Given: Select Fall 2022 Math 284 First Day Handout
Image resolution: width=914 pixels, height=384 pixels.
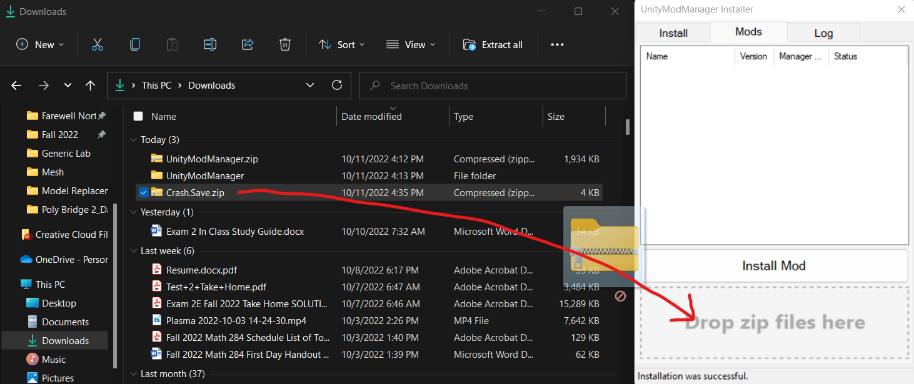Looking at the screenshot, I should point(369,354).
